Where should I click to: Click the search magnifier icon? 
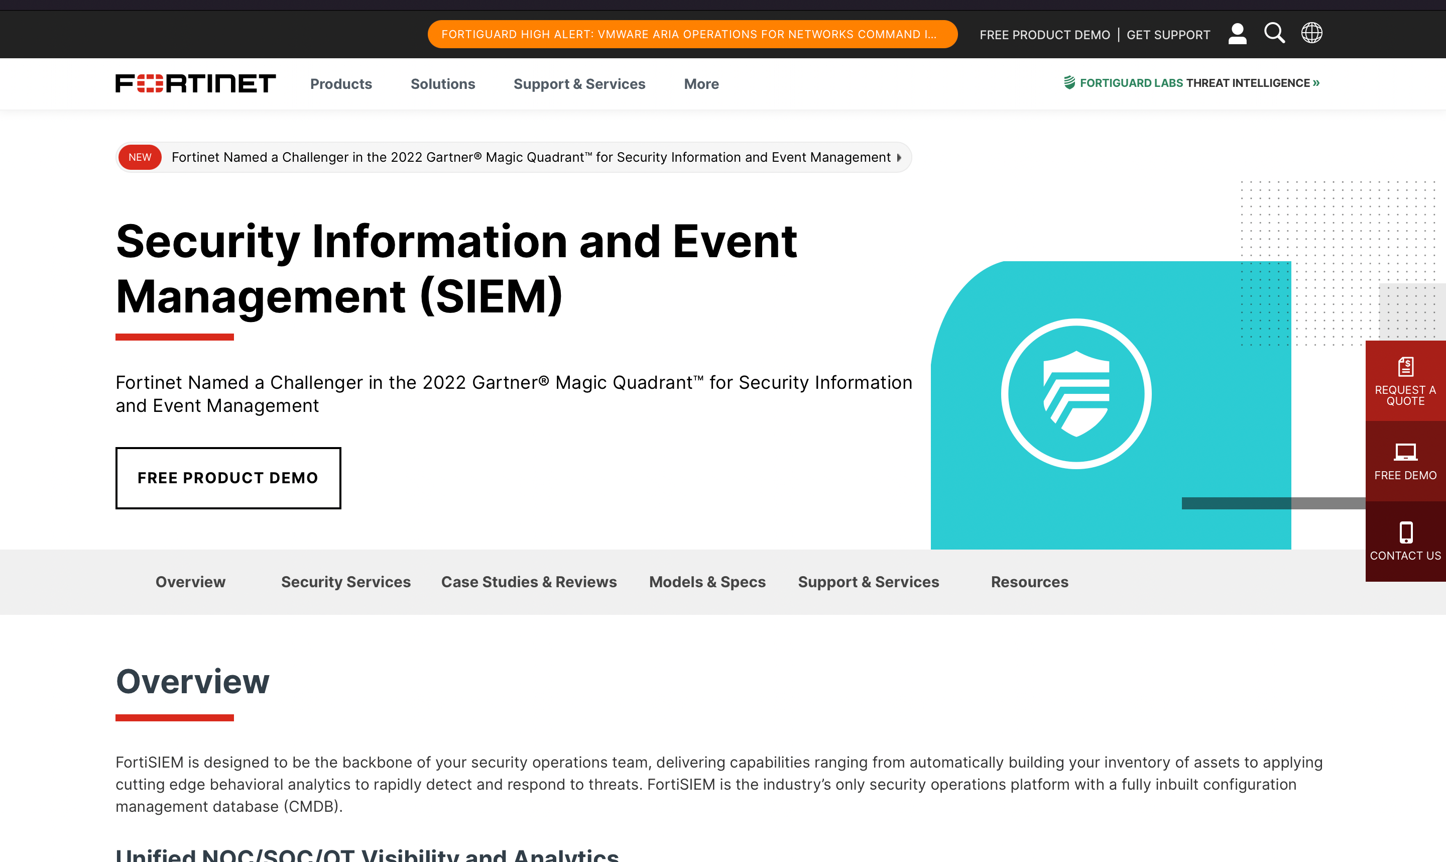(x=1274, y=33)
